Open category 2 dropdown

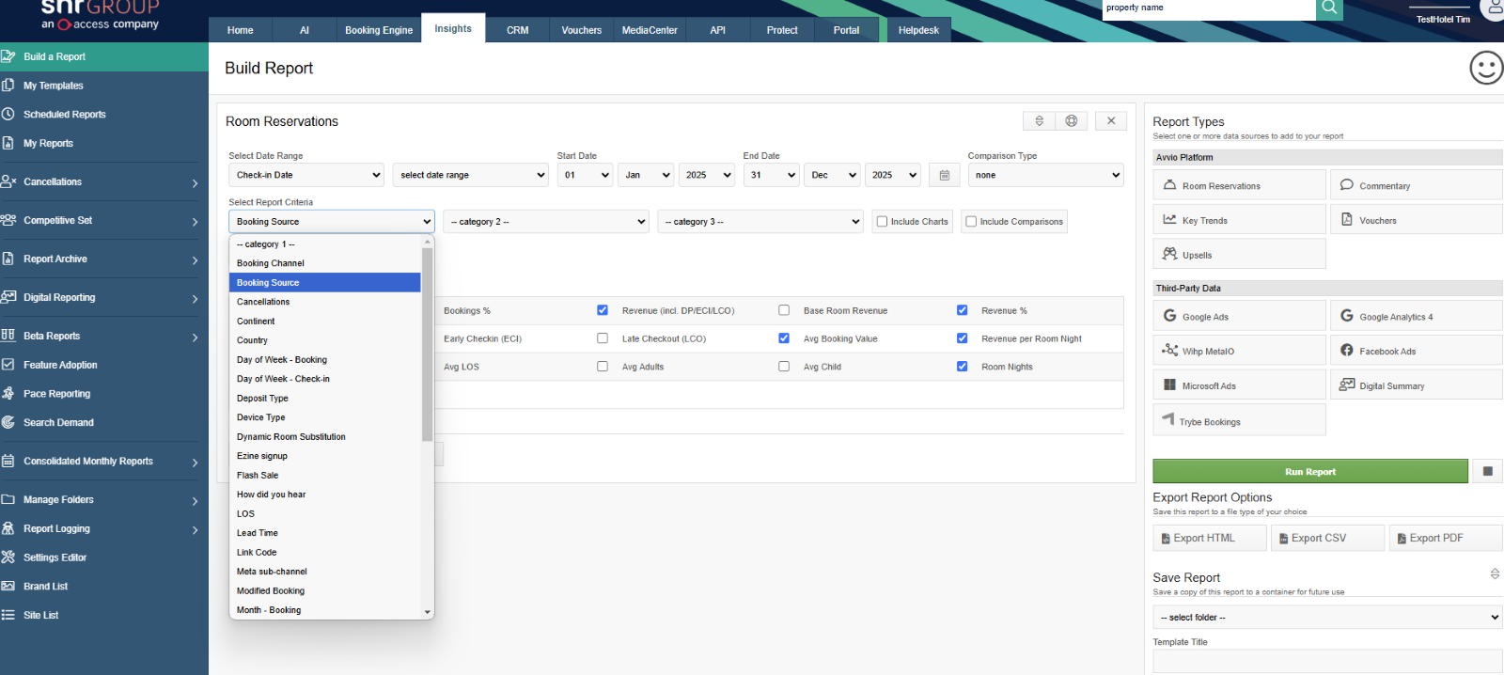click(x=546, y=222)
